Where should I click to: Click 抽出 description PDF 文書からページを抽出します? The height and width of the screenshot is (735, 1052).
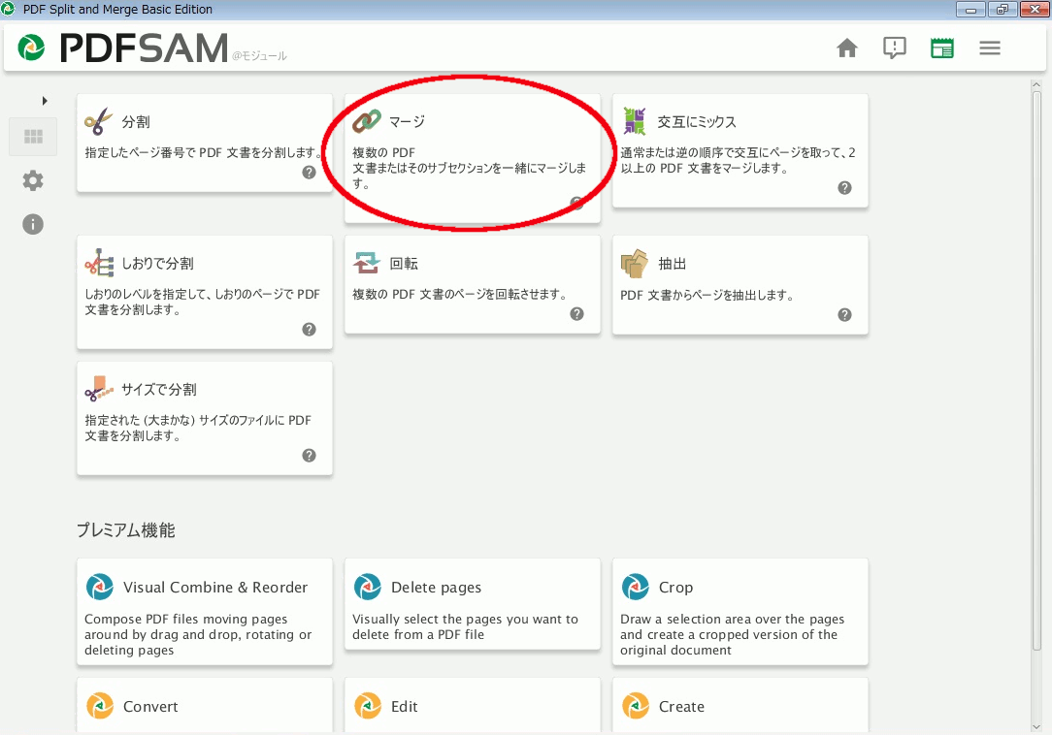tap(707, 295)
